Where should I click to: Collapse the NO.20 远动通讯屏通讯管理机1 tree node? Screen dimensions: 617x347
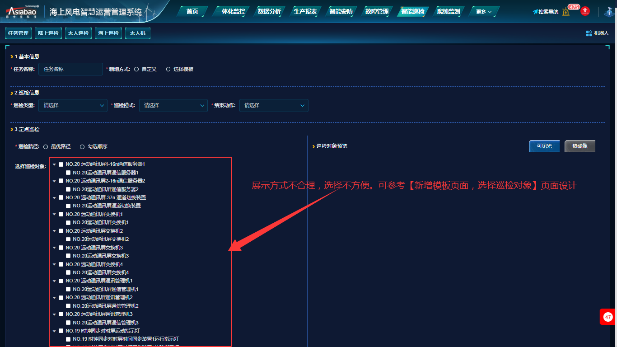coord(54,281)
